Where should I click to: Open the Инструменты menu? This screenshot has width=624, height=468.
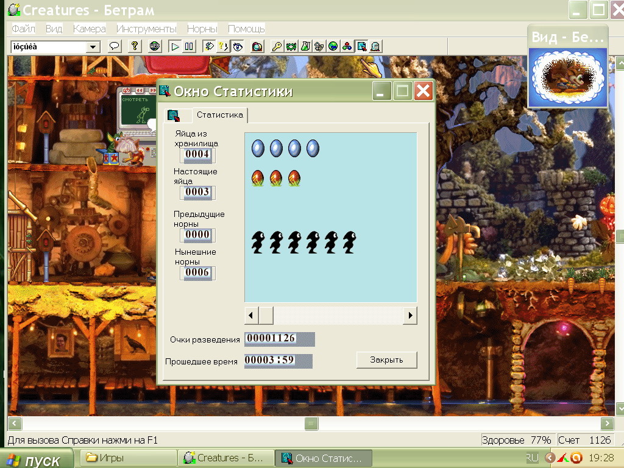tap(146, 29)
